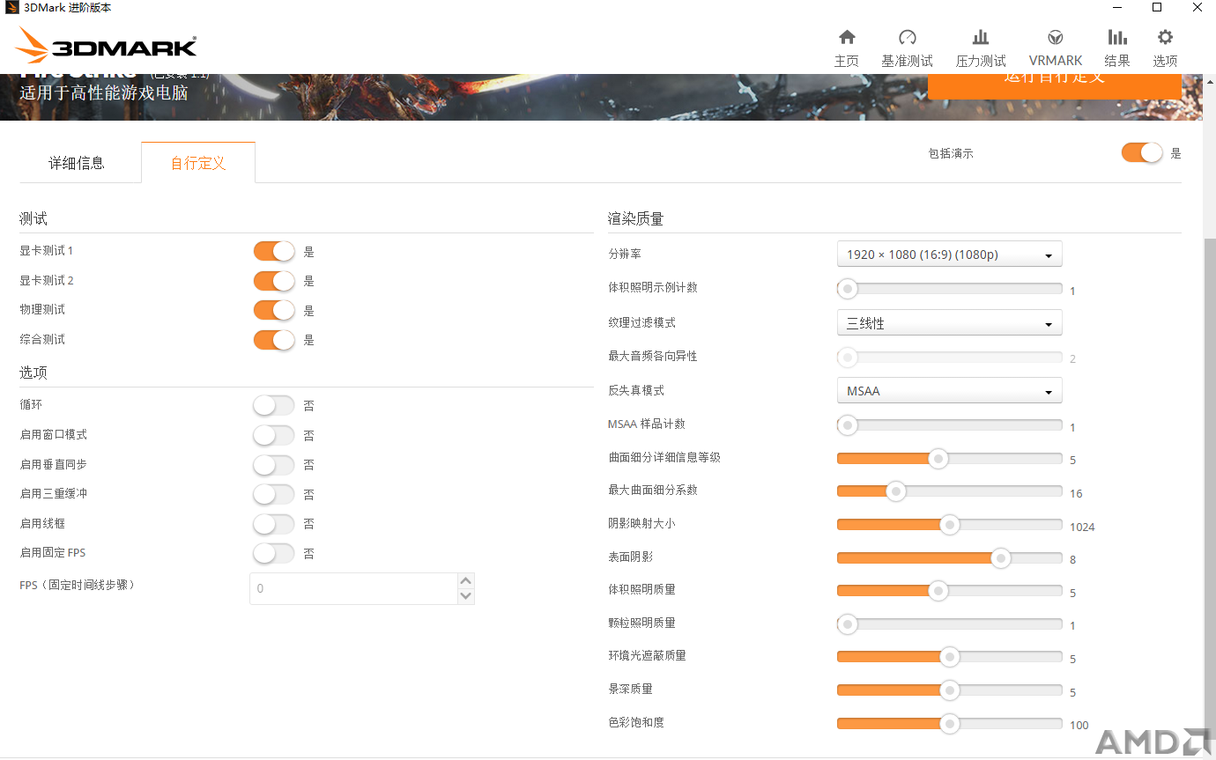The height and width of the screenshot is (760, 1216).
Task: Enable the 循环 loop switch
Action: 274,405
